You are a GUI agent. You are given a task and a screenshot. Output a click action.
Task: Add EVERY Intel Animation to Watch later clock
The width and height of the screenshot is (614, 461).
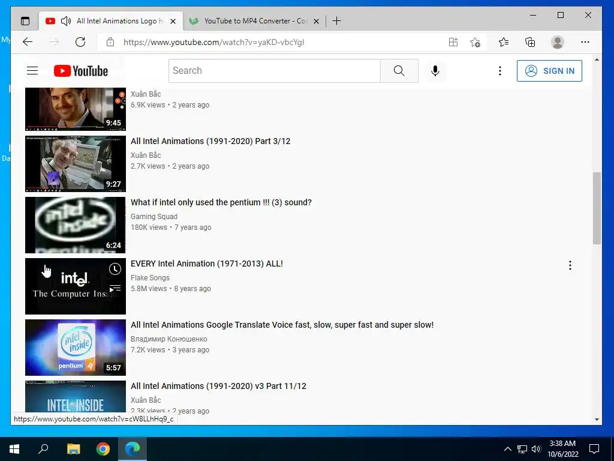(115, 269)
